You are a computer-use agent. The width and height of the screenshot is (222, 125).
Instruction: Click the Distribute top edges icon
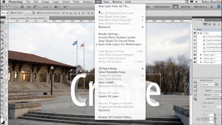tap(88, 13)
